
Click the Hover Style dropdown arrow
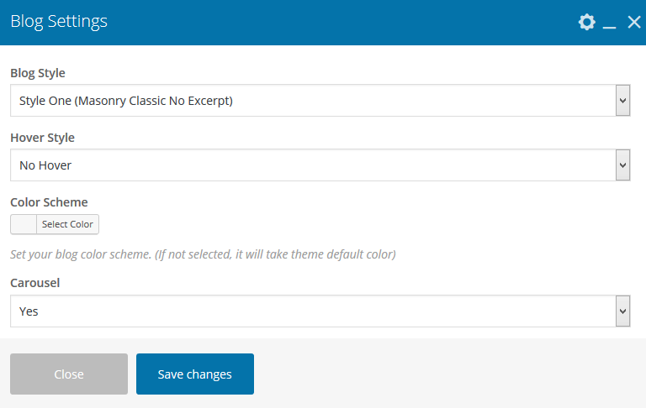click(x=622, y=165)
